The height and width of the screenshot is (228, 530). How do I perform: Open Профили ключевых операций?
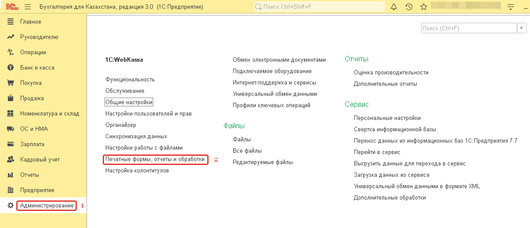click(271, 105)
